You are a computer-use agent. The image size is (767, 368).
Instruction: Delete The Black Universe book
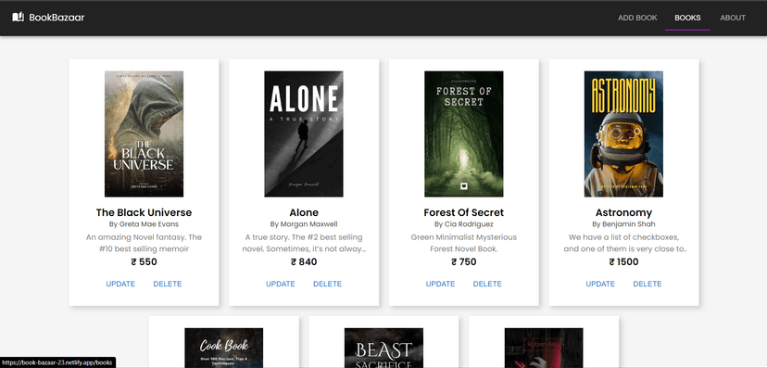click(168, 284)
